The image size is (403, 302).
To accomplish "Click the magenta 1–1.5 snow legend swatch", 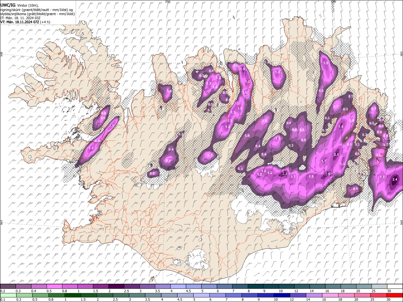I will (x=85, y=287).
